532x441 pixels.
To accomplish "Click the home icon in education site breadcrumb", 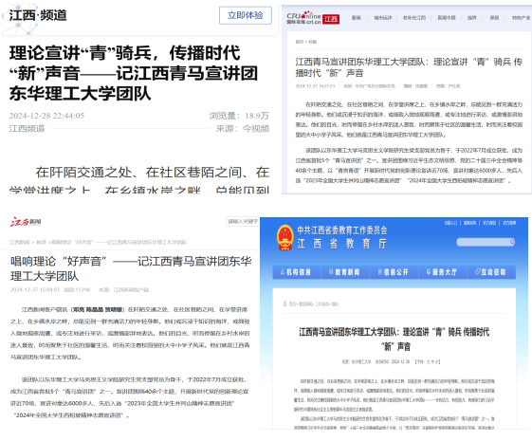I will click(x=285, y=303).
